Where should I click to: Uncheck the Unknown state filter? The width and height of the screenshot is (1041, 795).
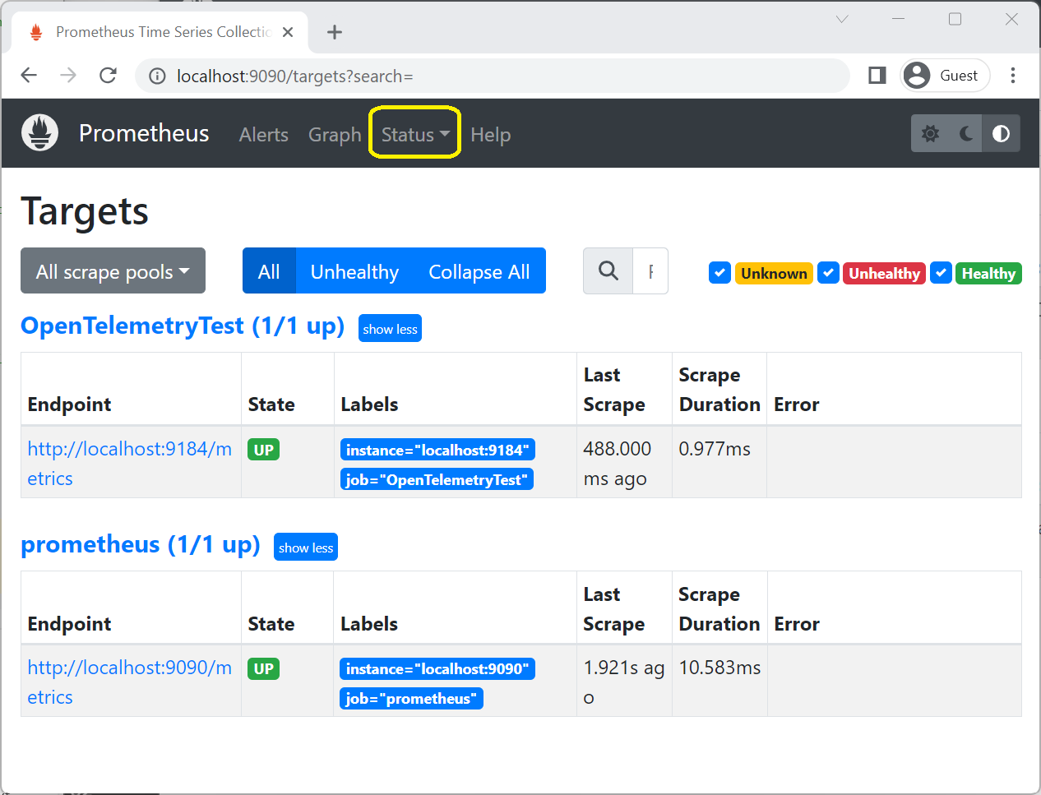(x=719, y=273)
